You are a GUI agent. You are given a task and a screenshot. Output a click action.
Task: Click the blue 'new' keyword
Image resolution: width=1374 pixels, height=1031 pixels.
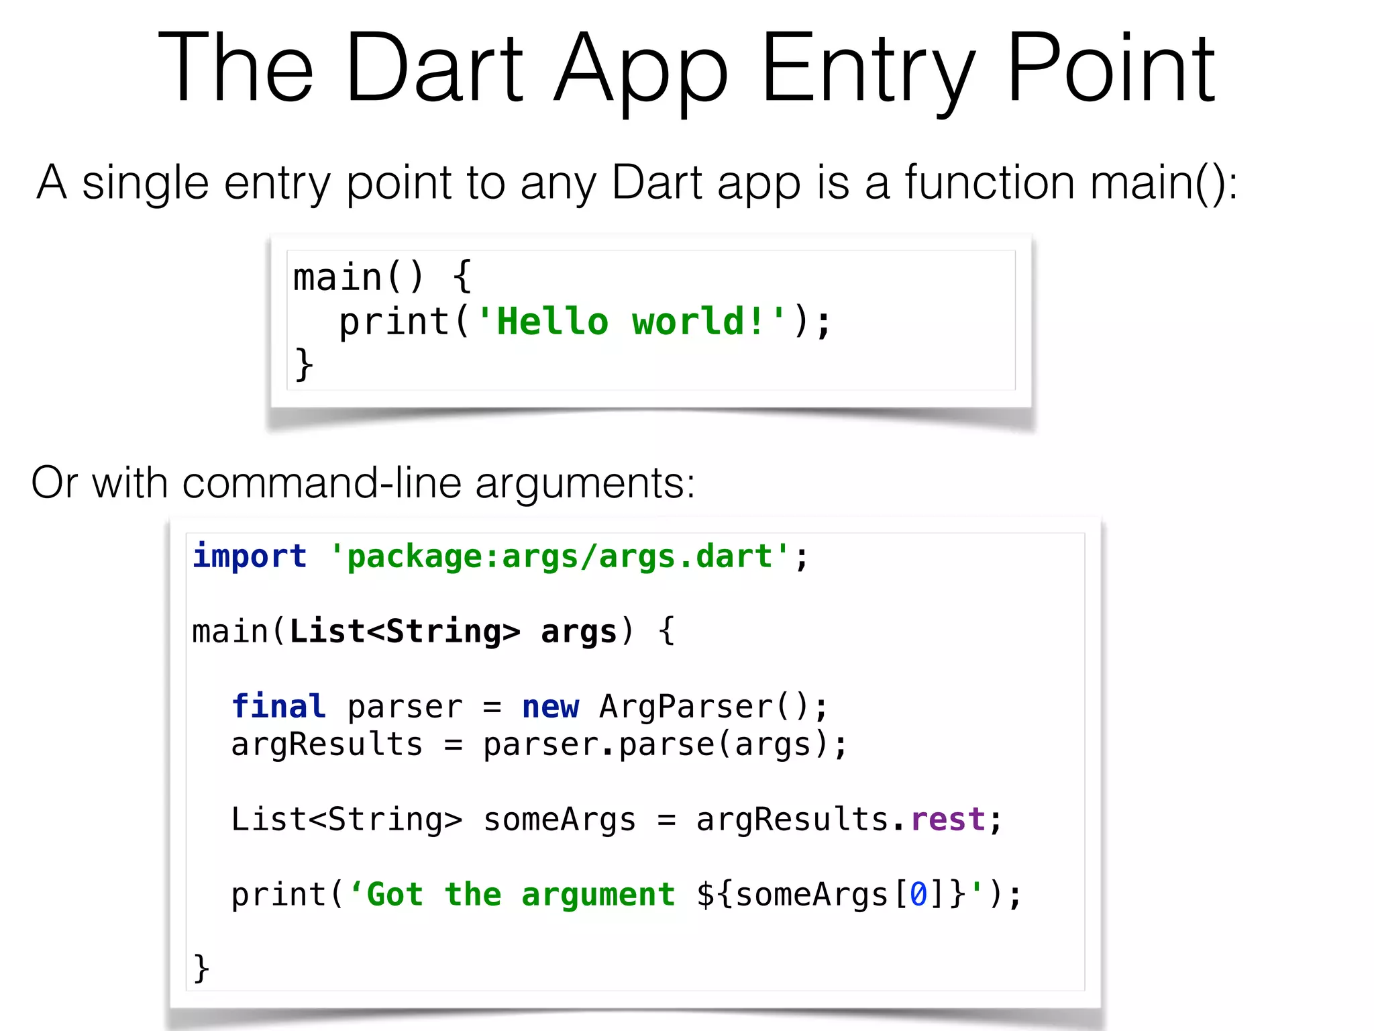pyautogui.click(x=550, y=707)
